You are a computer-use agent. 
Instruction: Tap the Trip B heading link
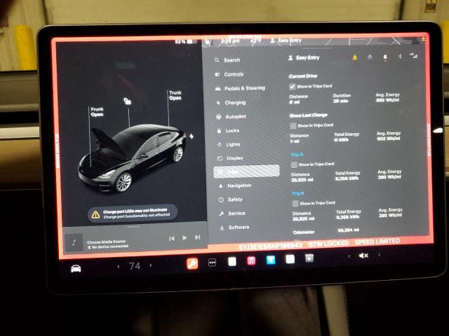tap(298, 193)
